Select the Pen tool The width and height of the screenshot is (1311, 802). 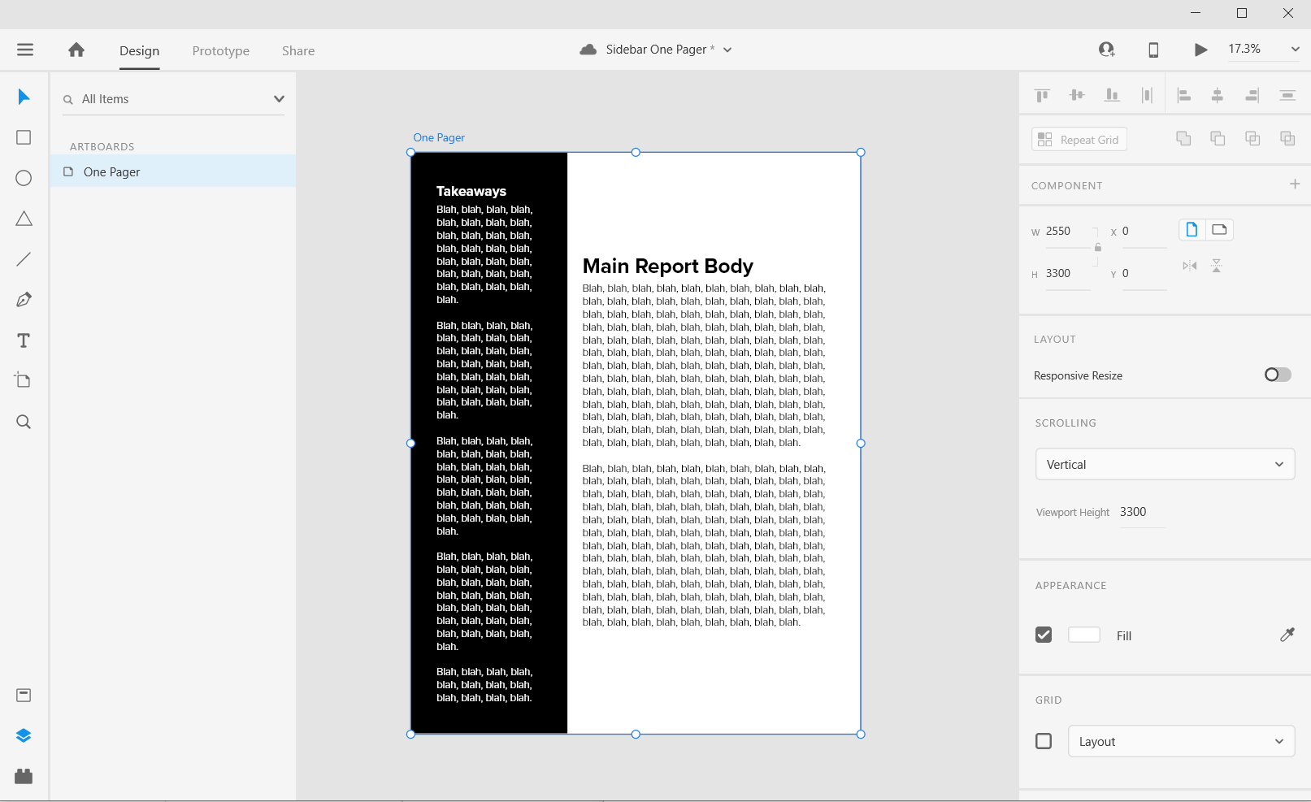coord(23,299)
